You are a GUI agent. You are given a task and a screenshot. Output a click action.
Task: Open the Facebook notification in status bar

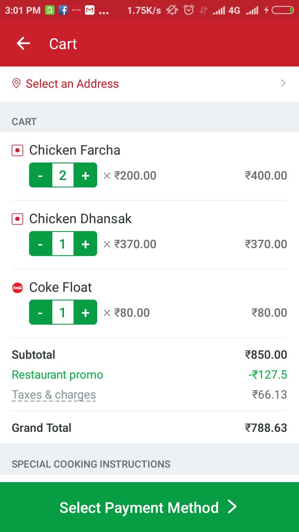point(63,10)
